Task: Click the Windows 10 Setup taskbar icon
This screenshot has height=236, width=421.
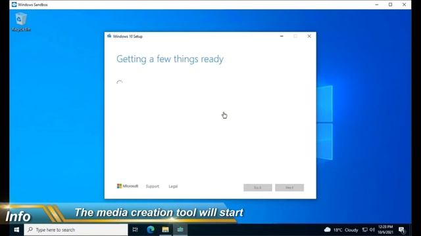Action: 180,229
